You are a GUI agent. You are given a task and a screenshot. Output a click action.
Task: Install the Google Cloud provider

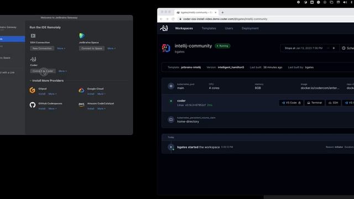[91, 94]
